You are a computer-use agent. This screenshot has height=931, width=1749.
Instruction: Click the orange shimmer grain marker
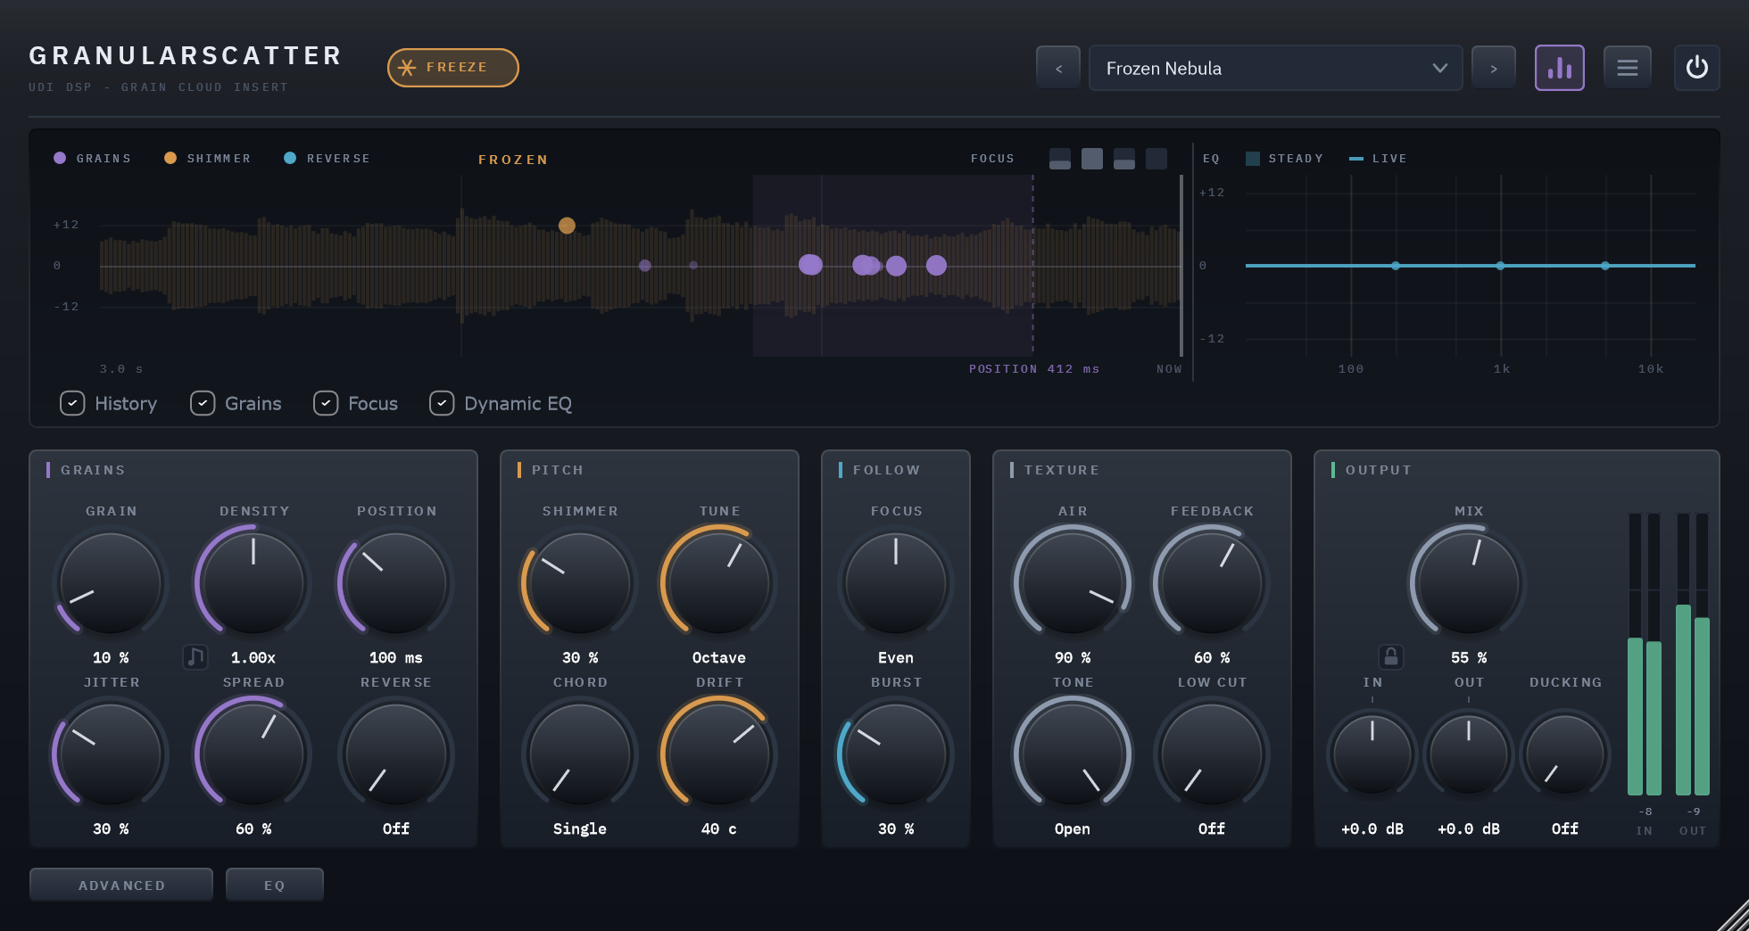pyautogui.click(x=567, y=226)
